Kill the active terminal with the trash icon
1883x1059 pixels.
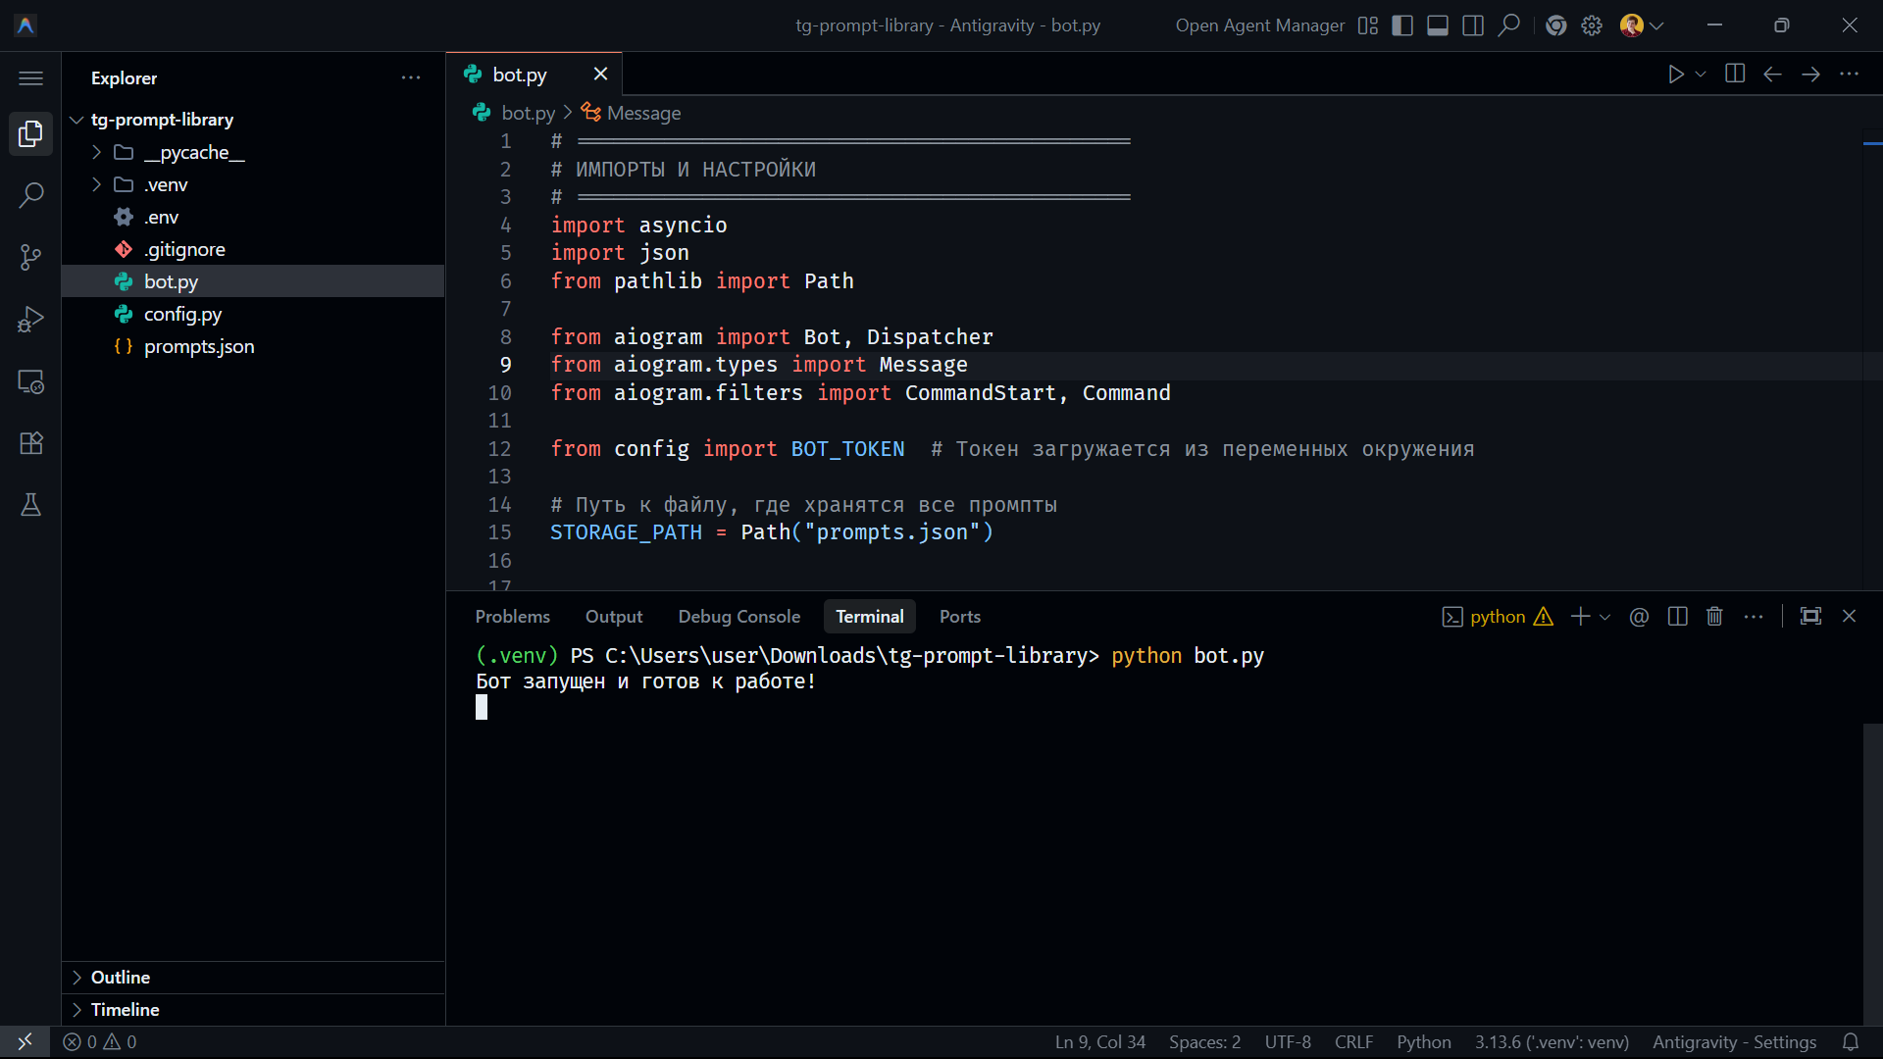point(1713,616)
